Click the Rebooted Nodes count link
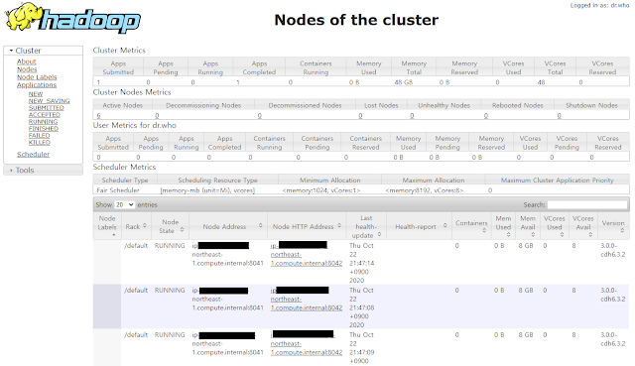635x366 pixels. 486,115
